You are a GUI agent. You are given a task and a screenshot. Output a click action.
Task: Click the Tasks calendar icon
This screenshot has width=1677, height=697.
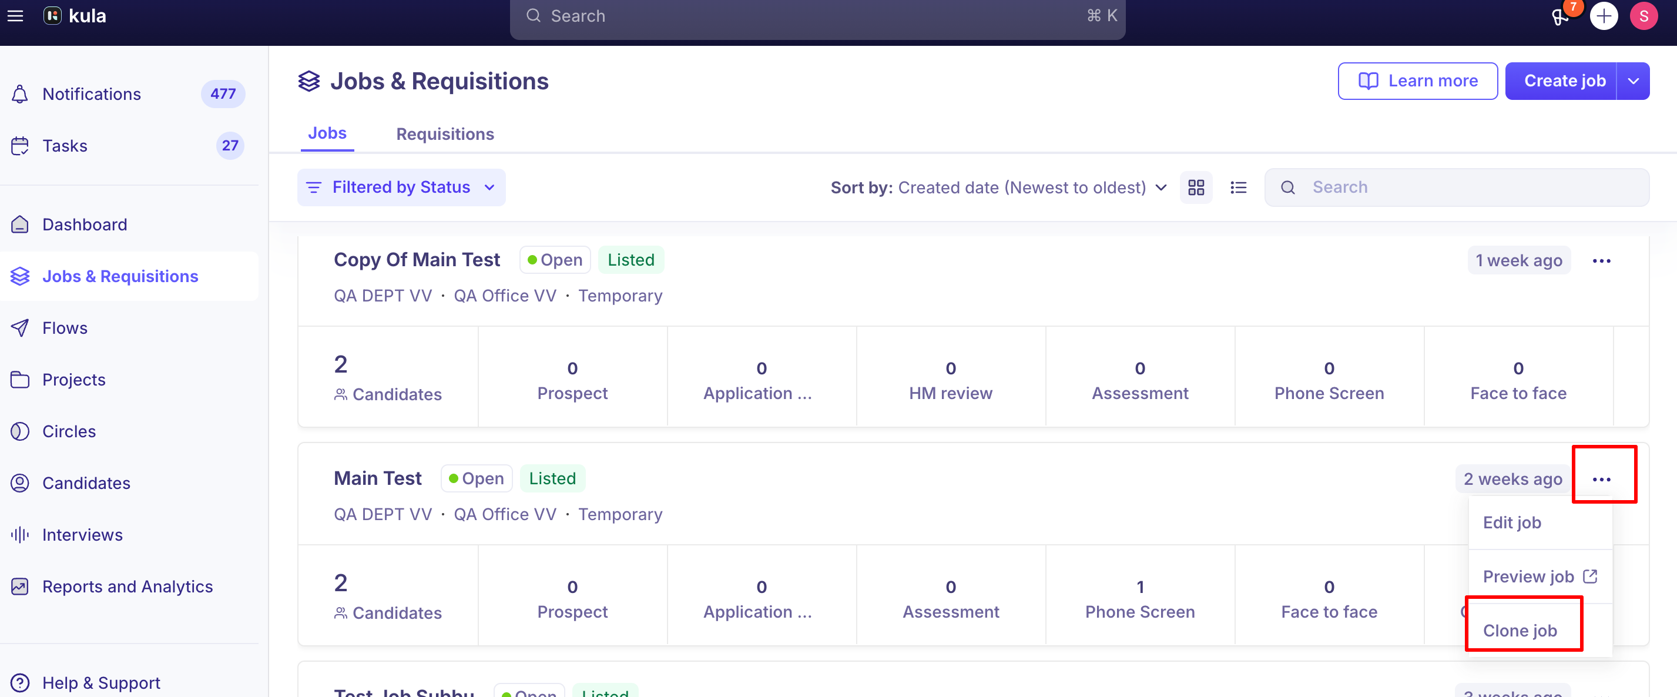20,146
